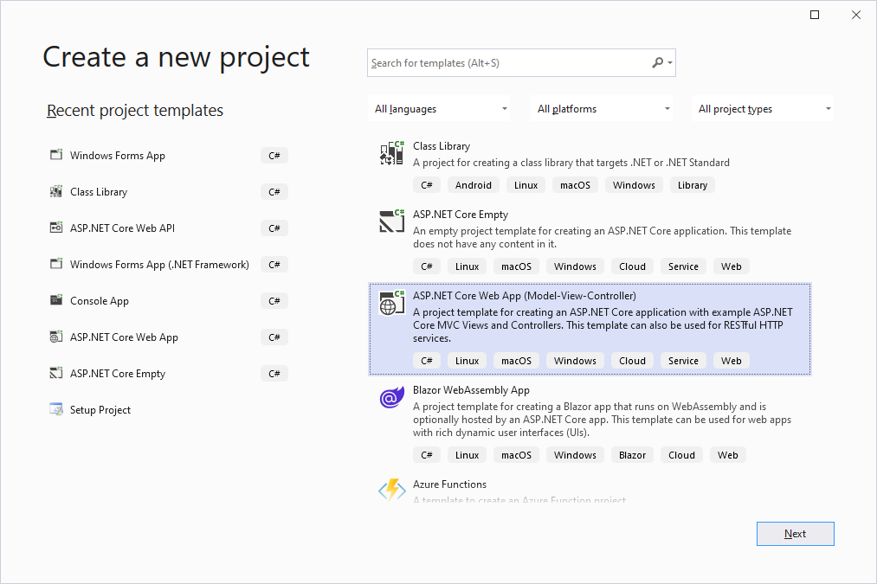Select Console App recent template

coord(168,301)
